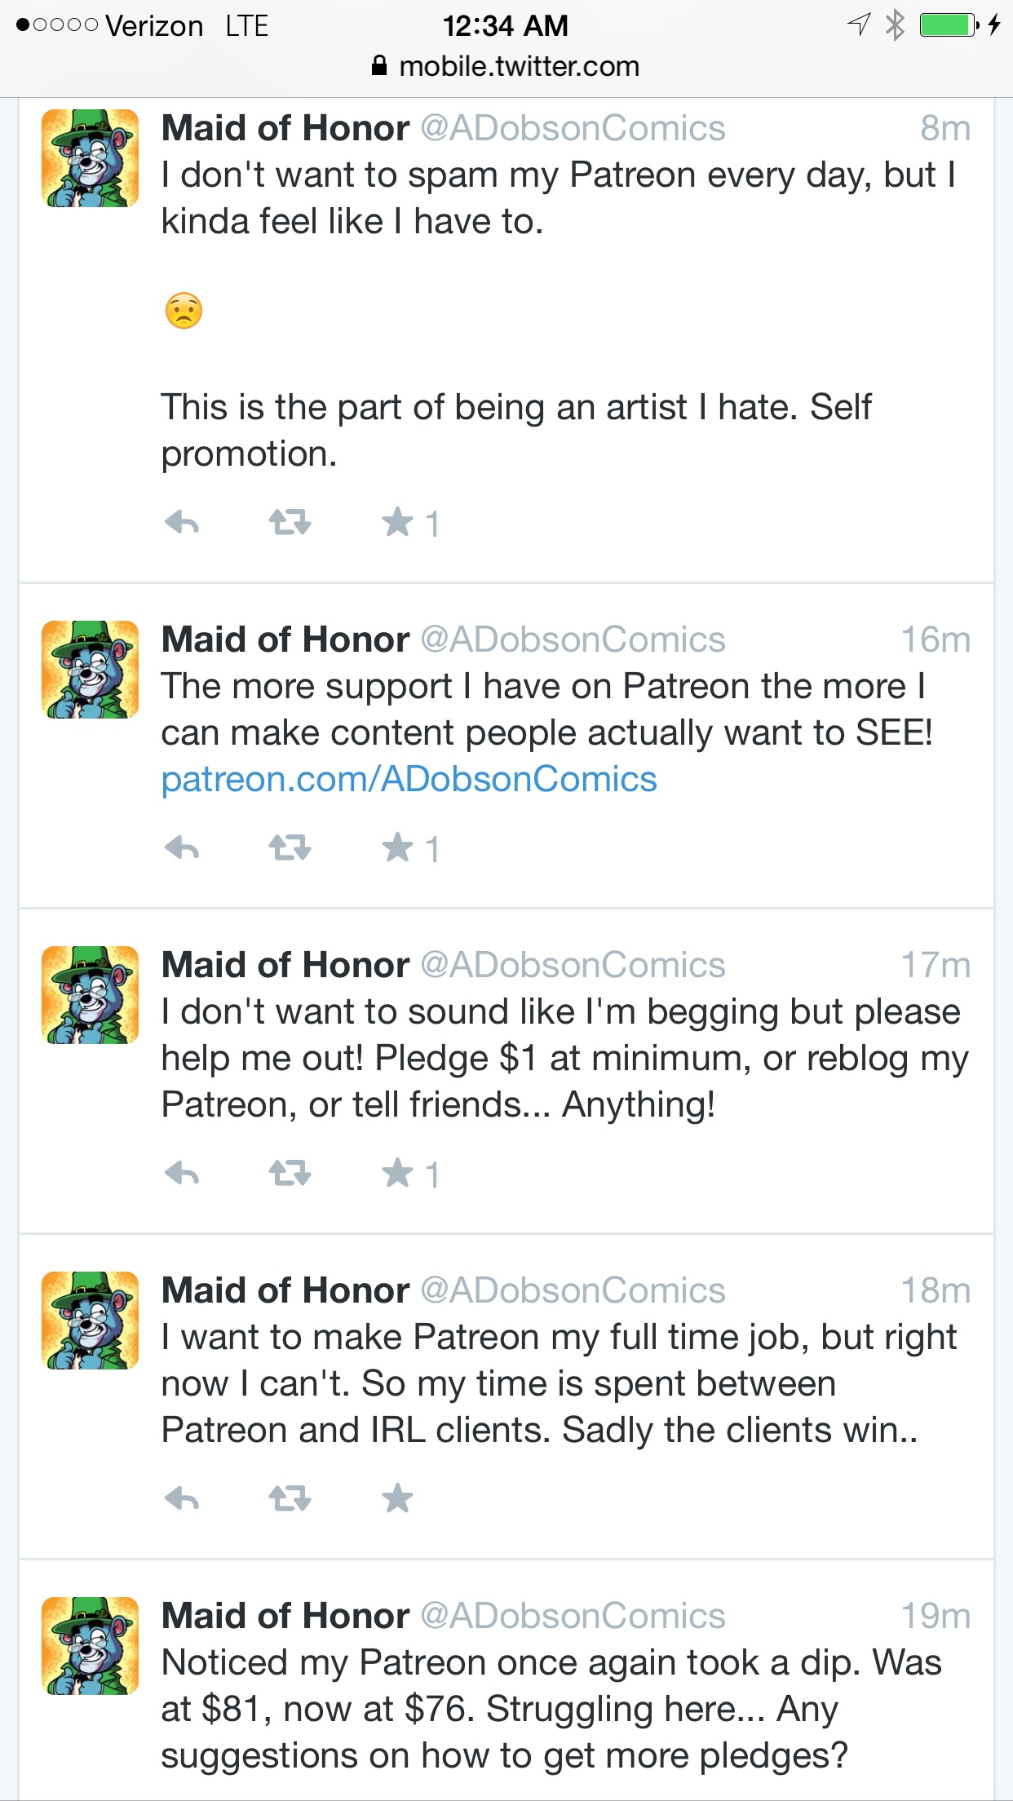Open the avatar on the 19m tweet
This screenshot has height=1801, width=1013.
point(90,1646)
